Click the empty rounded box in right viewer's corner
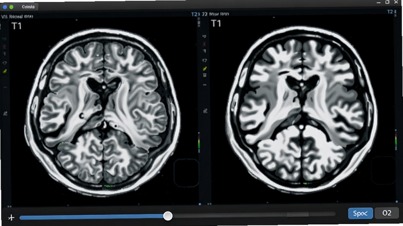 tap(383, 170)
